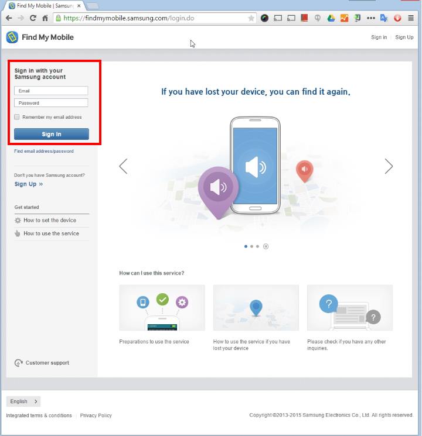This screenshot has width=422, height=436.
Task: Click the Email input field
Action: tap(51, 91)
